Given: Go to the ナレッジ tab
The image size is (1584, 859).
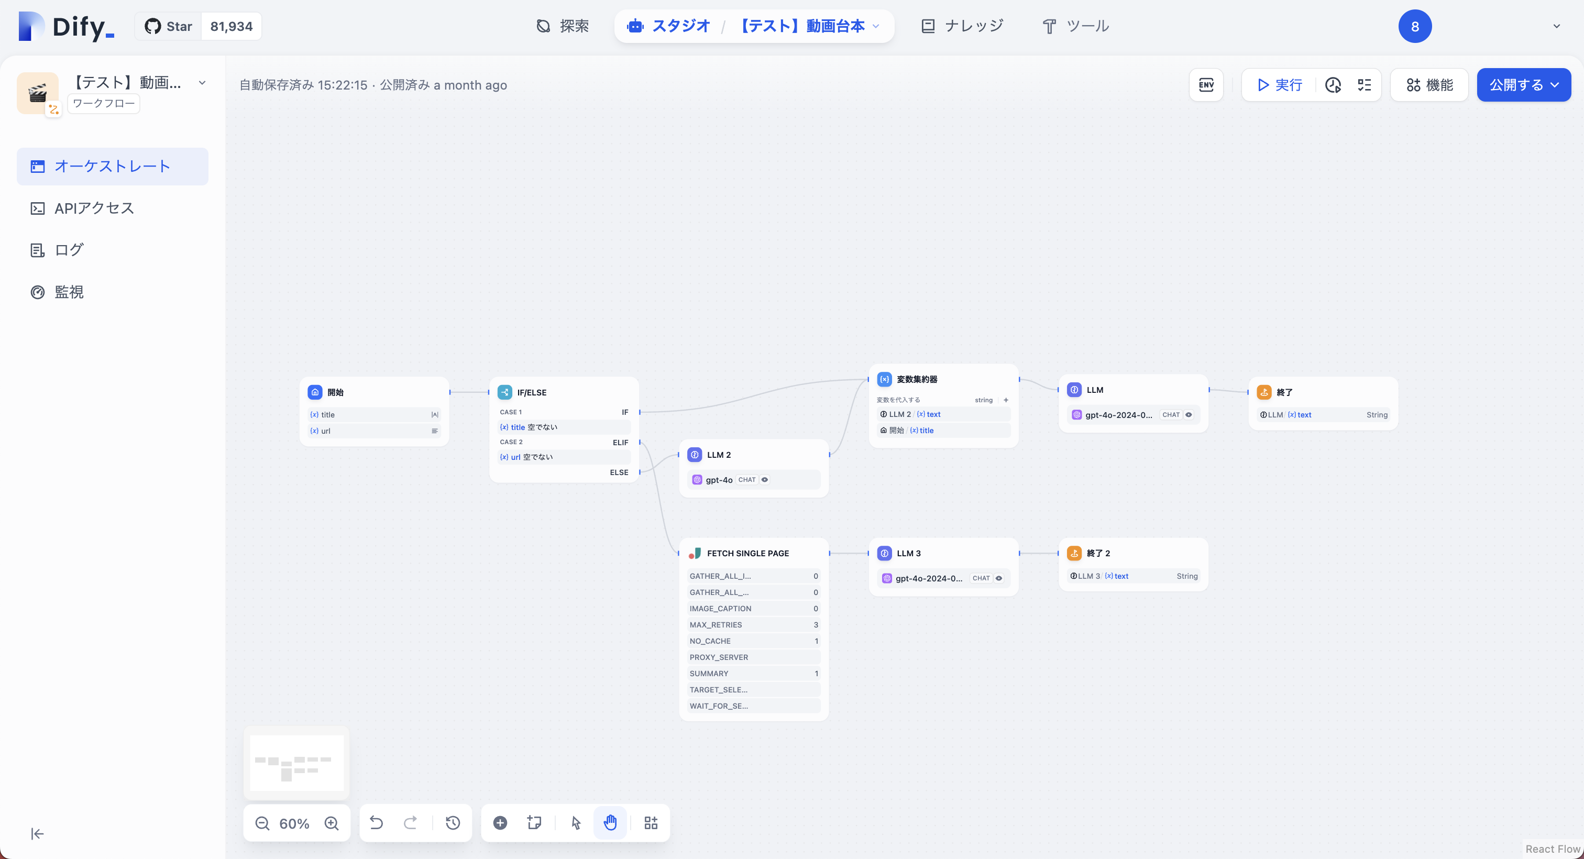Looking at the screenshot, I should [x=962, y=26].
